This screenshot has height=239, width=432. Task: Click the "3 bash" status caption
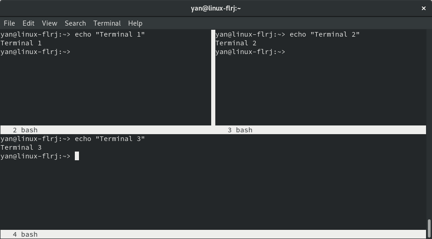point(240,130)
